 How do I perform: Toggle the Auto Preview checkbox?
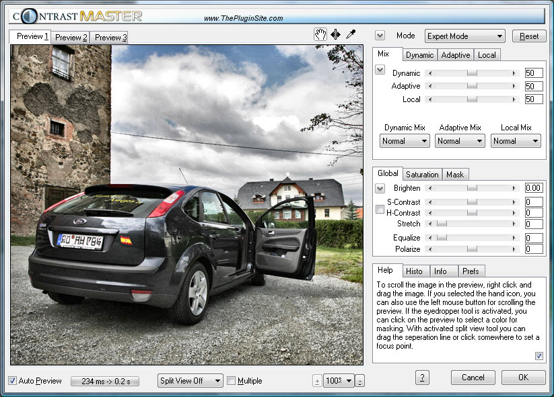click(x=12, y=381)
